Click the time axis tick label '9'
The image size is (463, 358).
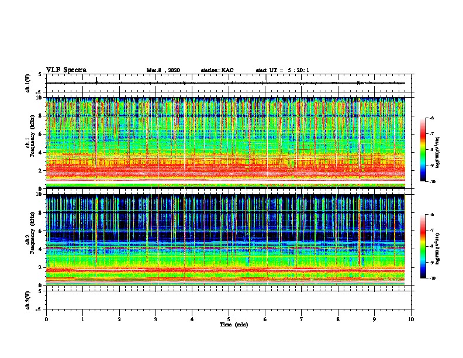coord(374,319)
